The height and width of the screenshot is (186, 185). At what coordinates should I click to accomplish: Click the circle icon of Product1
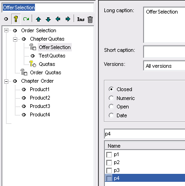(24, 90)
